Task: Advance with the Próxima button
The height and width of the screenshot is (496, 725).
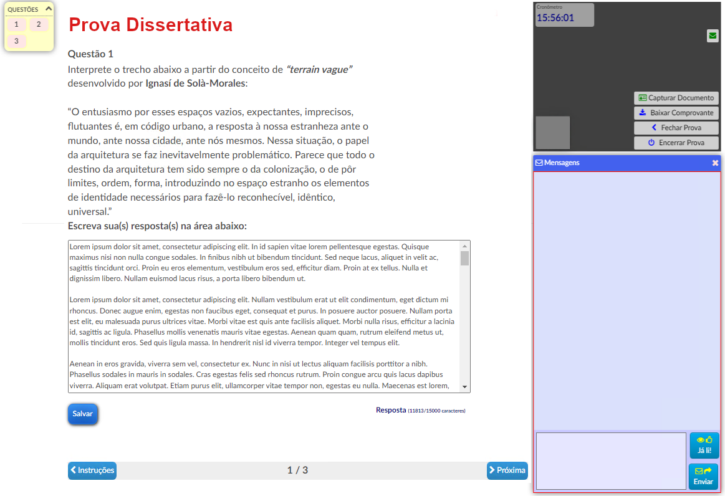Action: point(507,470)
